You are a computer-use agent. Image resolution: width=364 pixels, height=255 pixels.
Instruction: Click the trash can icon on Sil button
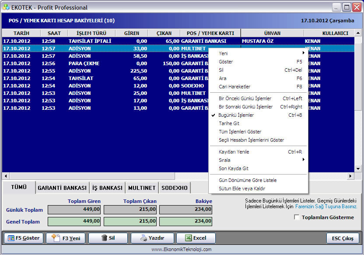(x=104, y=238)
